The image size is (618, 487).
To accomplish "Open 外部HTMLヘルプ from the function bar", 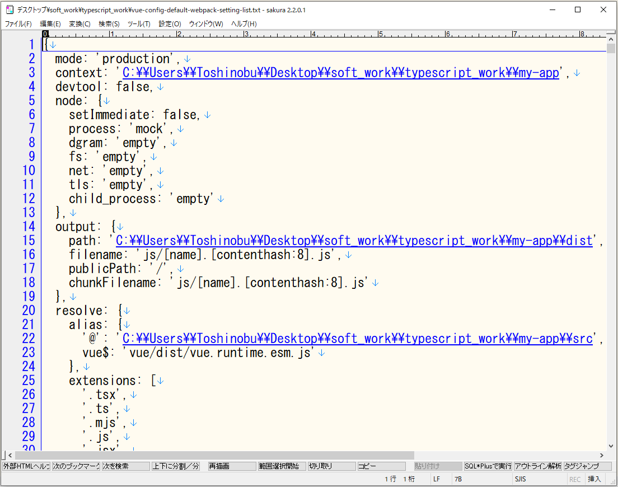I will coord(25,465).
